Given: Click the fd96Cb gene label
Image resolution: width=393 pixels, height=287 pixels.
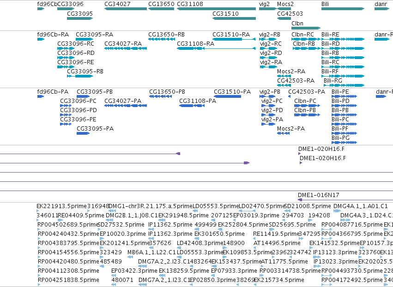Looking at the screenshot, I should pos(47,4).
